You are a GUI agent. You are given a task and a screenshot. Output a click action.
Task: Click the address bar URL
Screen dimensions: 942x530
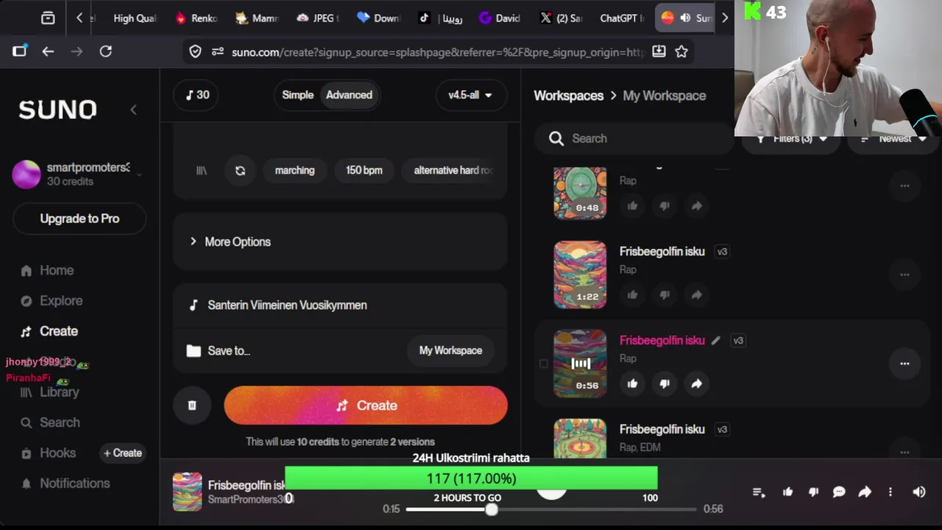click(438, 52)
